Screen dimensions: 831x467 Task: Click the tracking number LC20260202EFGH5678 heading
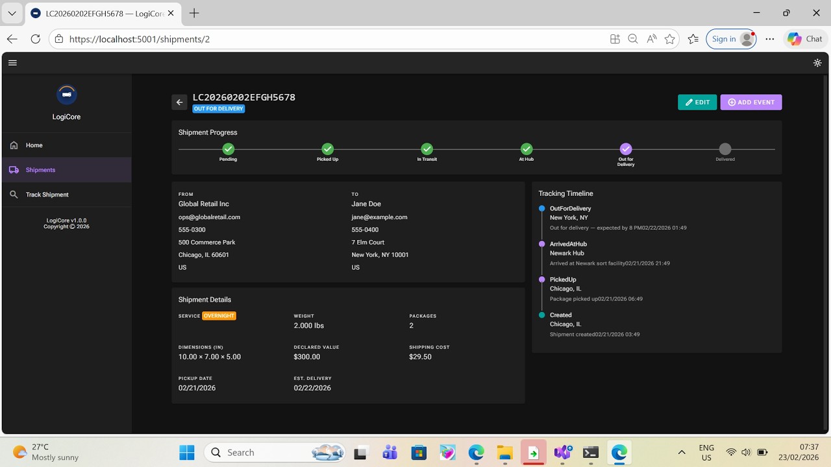tap(244, 97)
